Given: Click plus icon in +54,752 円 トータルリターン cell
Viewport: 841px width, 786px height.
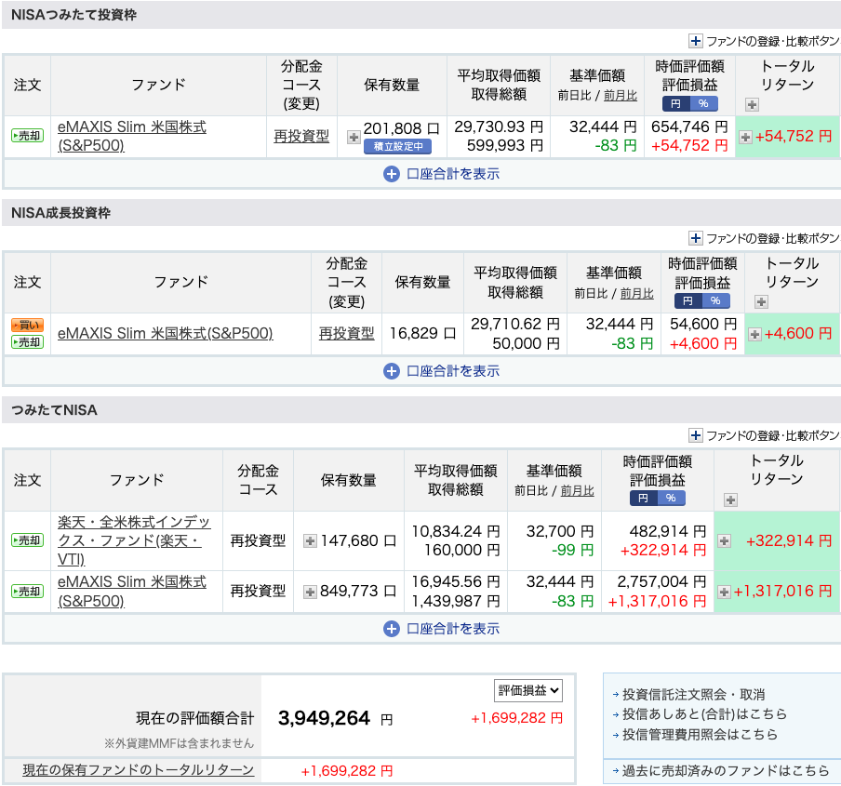Looking at the screenshot, I should [745, 138].
